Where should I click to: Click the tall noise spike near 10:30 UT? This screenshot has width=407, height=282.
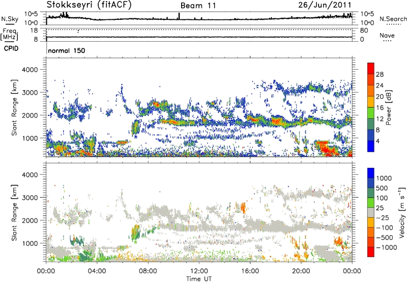pos(179,16)
